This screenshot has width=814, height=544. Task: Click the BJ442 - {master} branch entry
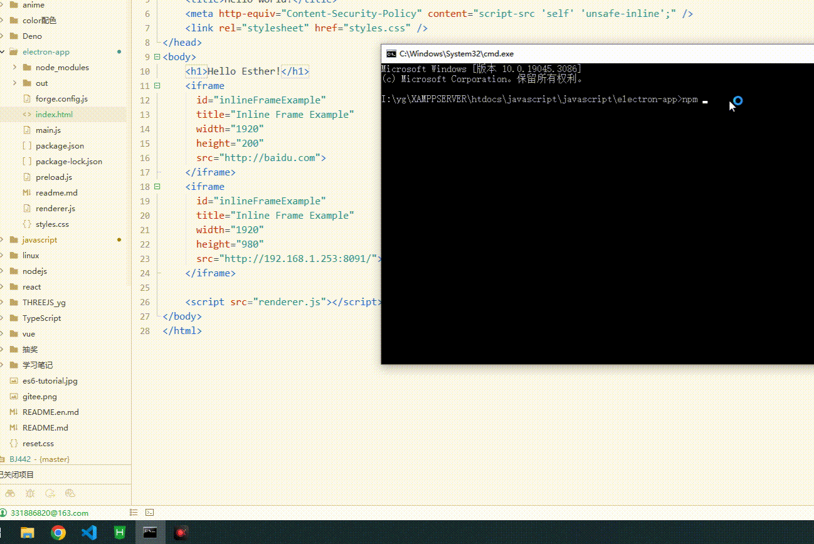tap(38, 459)
